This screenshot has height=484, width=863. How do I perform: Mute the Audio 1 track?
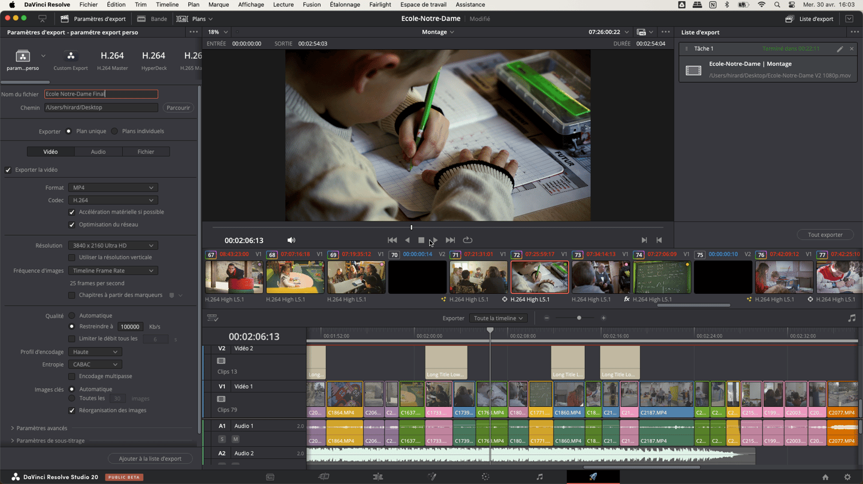[236, 439]
